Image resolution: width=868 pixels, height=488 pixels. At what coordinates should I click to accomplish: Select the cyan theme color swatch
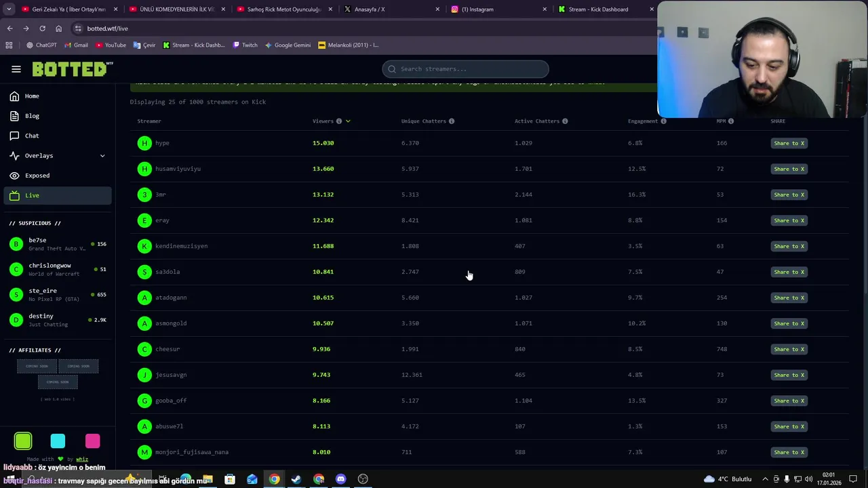click(x=58, y=441)
